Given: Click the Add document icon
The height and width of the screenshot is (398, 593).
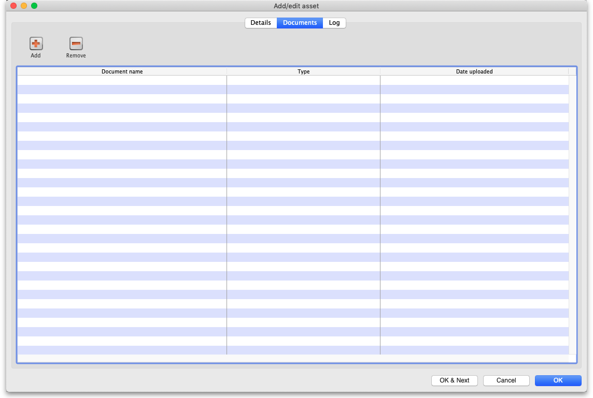Looking at the screenshot, I should 36,44.
